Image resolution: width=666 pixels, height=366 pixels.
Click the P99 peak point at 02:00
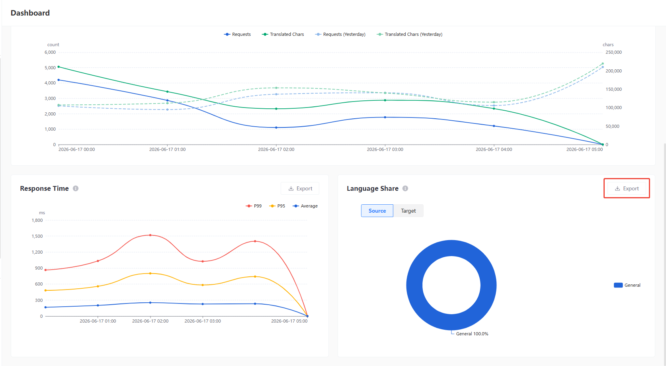[x=150, y=235]
